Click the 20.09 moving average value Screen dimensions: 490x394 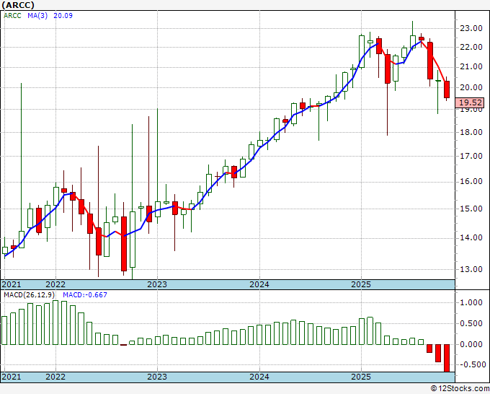[x=63, y=15]
